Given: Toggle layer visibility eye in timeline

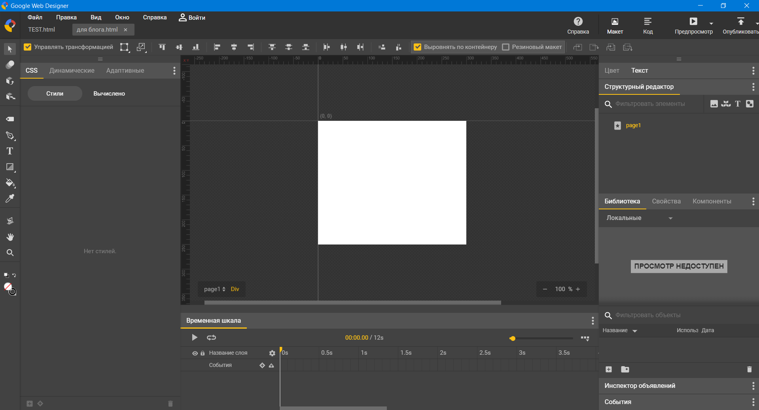Looking at the screenshot, I should (195, 353).
